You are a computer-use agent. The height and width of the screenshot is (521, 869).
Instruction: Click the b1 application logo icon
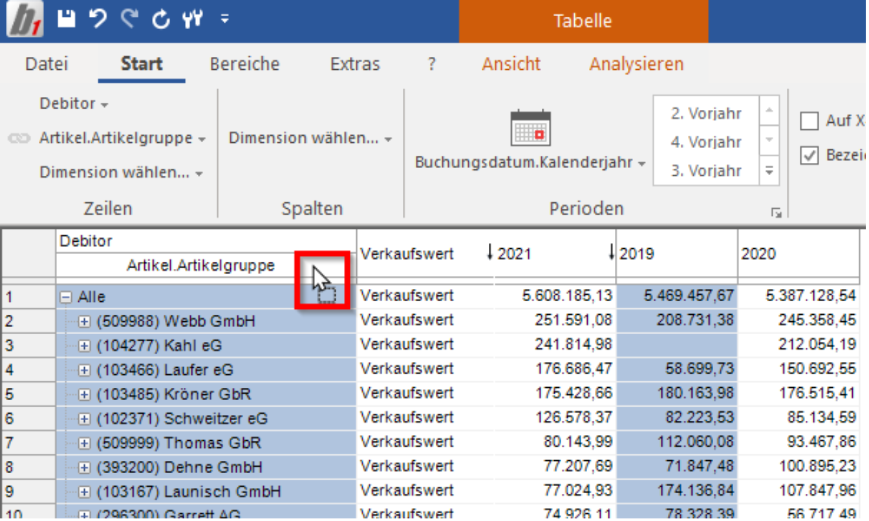tap(25, 19)
